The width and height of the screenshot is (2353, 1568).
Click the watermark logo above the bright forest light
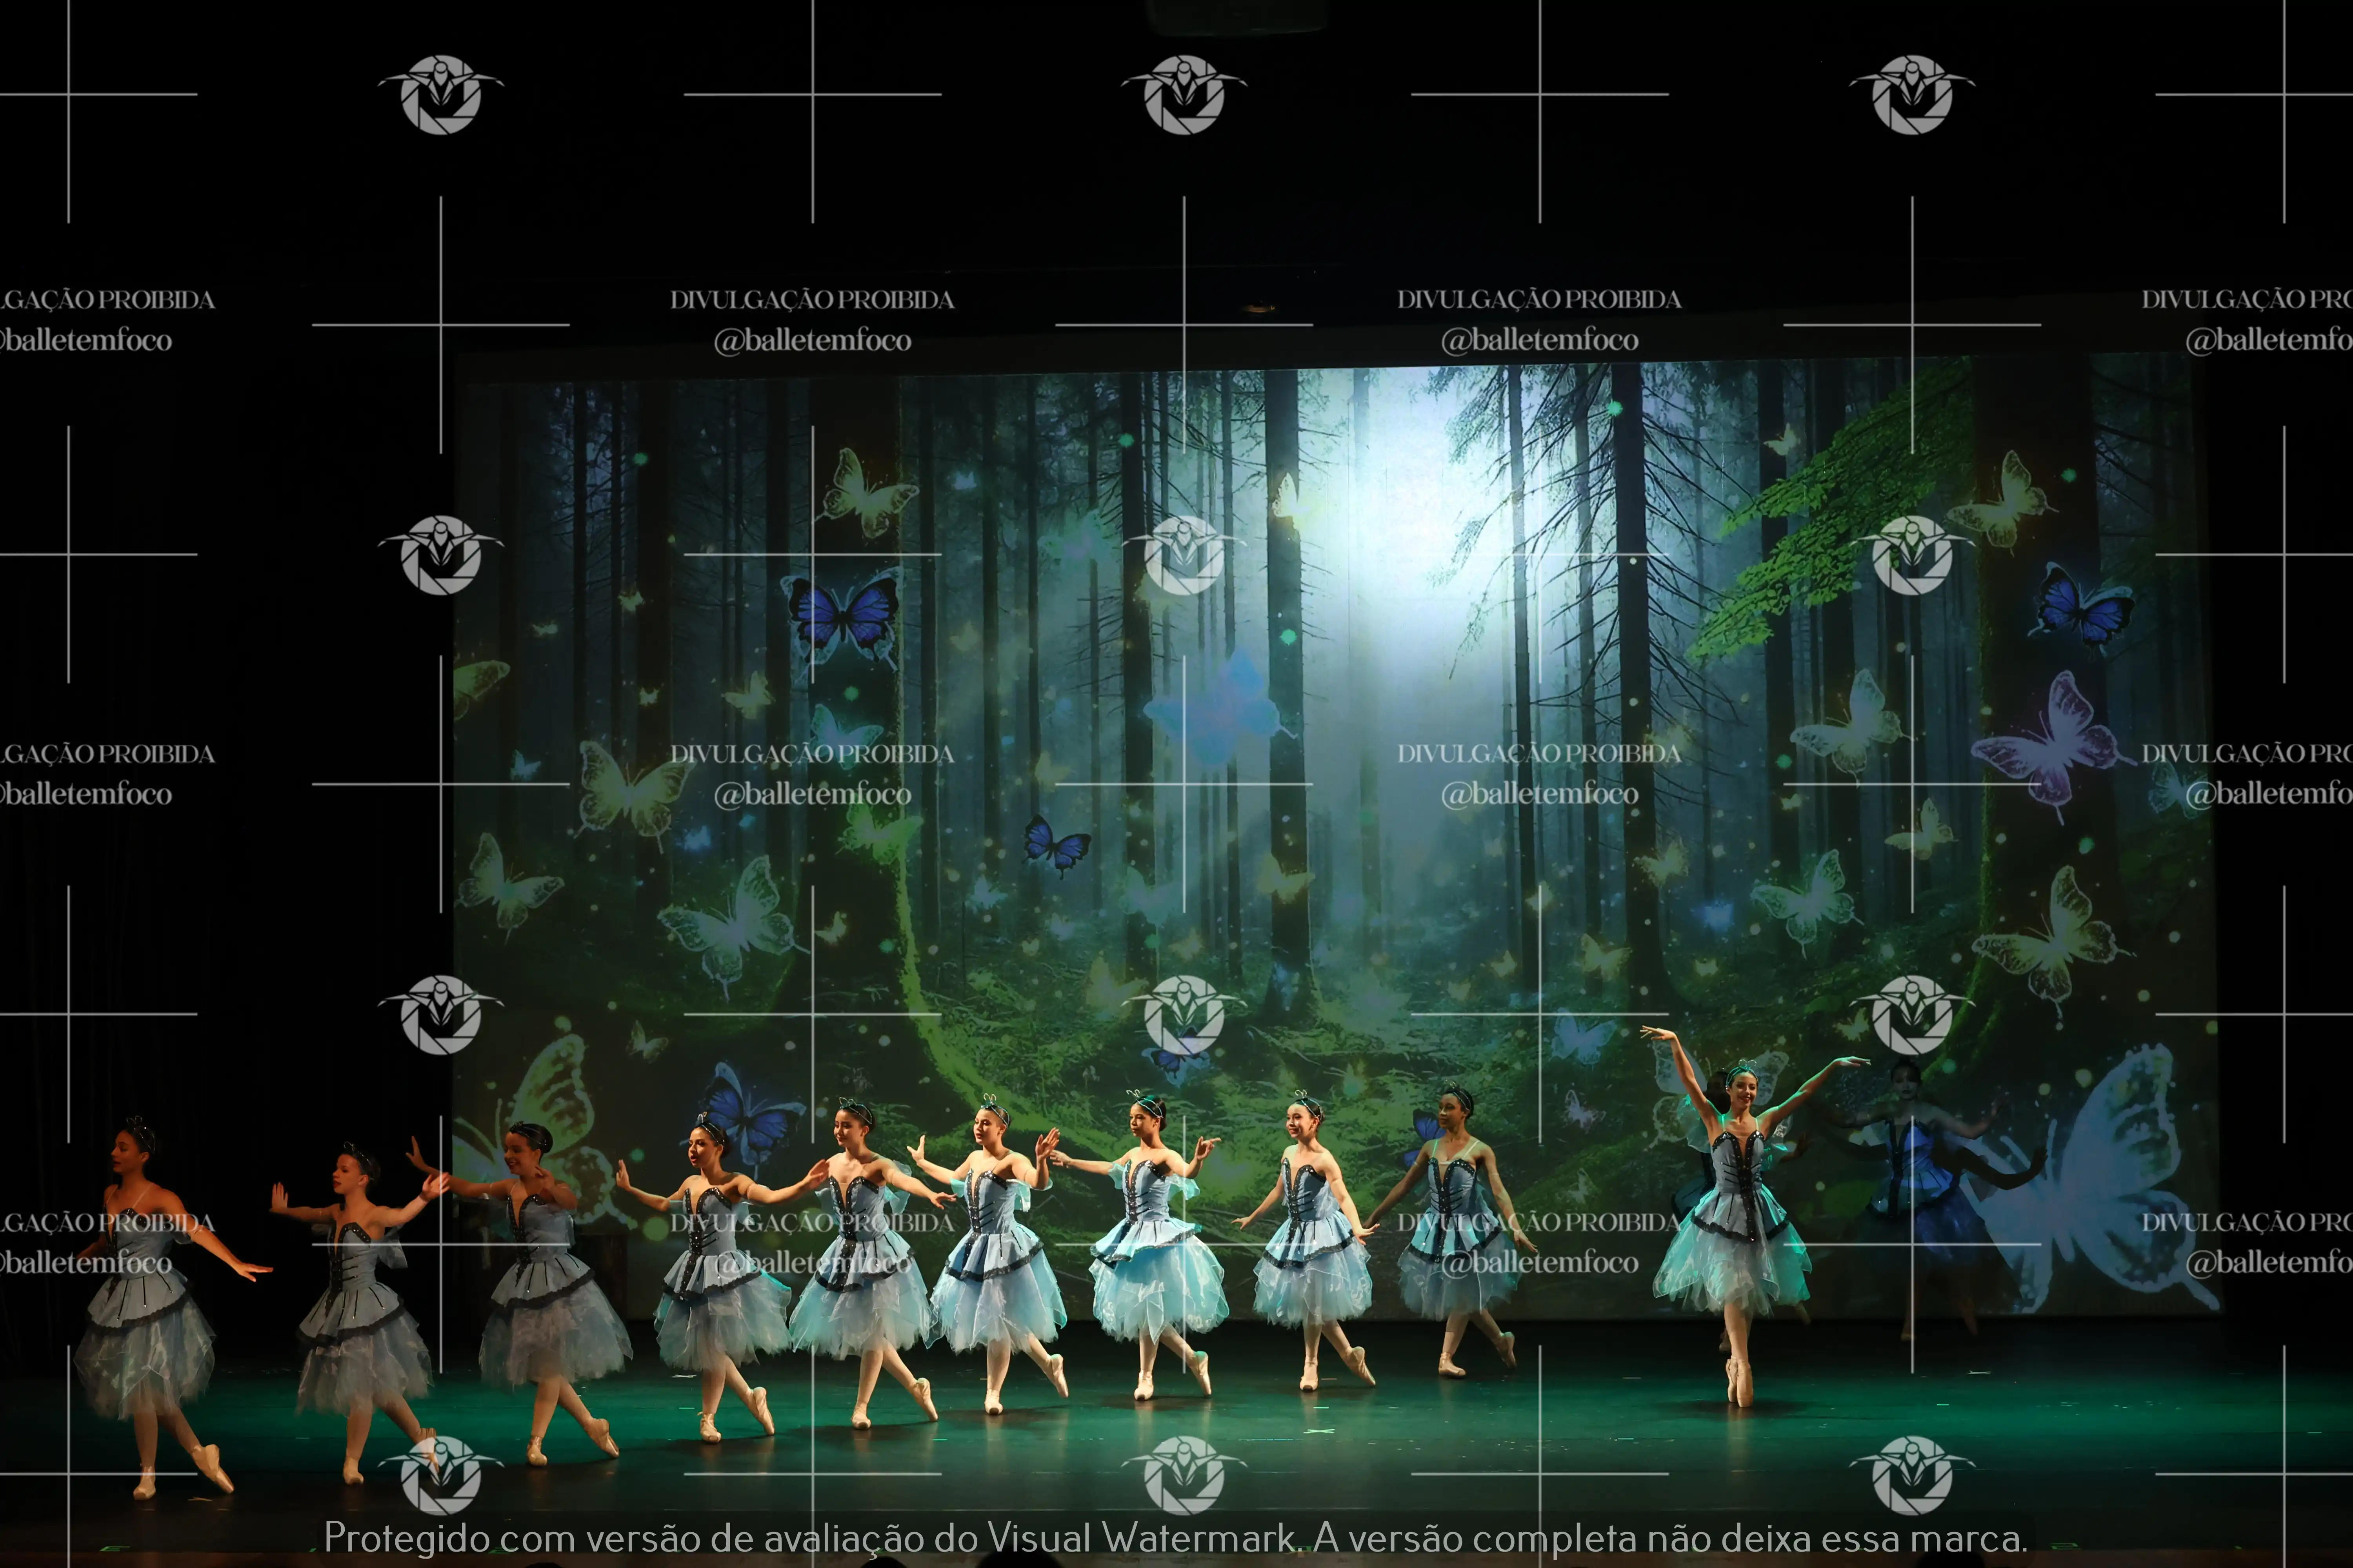point(1184,95)
